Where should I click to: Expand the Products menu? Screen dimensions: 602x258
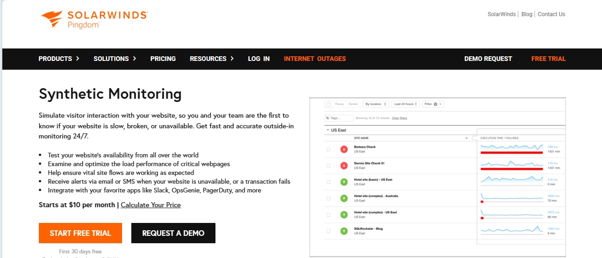point(59,59)
